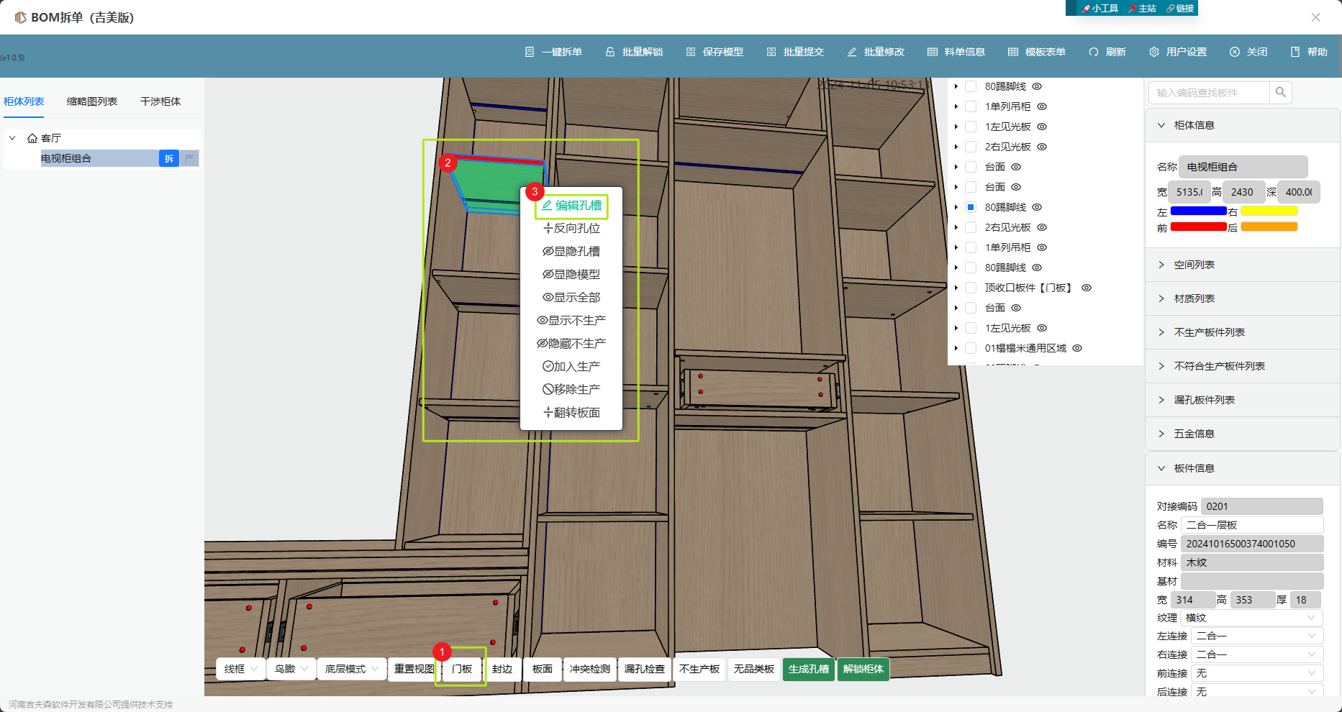Expand the 空间列表 section
The height and width of the screenshot is (712, 1342).
[1194, 265]
